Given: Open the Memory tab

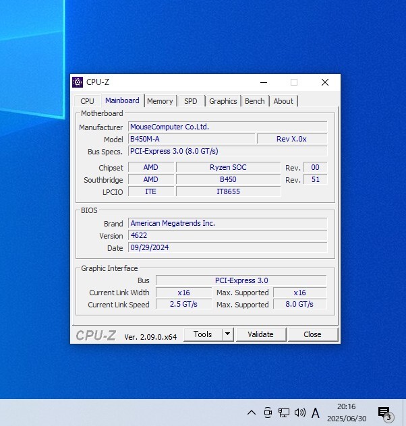Looking at the screenshot, I should coord(160,101).
